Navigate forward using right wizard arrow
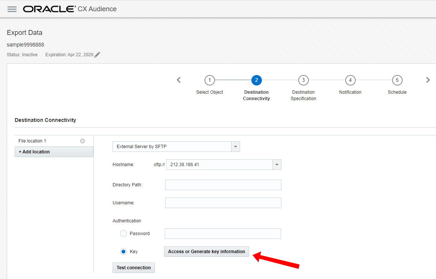Image resolution: width=436 pixels, height=279 pixels. click(428, 80)
